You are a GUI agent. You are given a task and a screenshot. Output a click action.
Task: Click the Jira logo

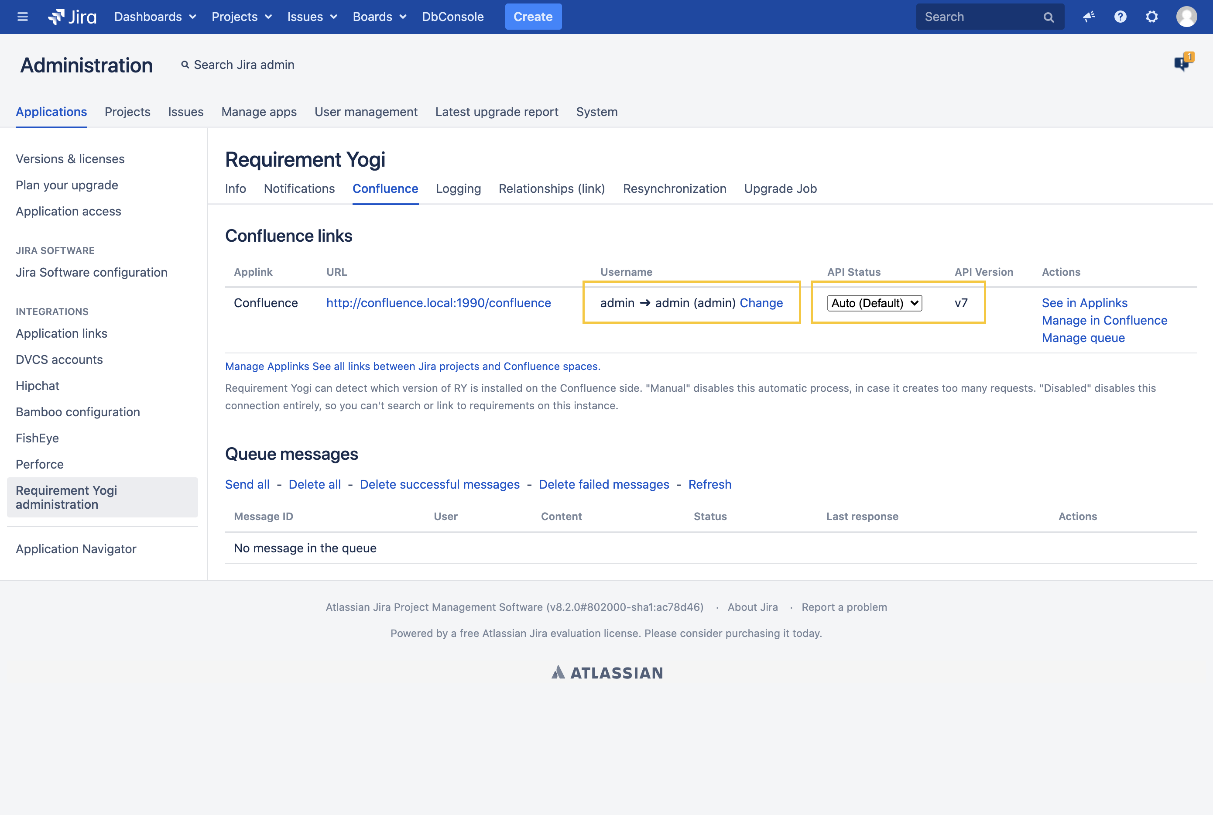coord(72,17)
